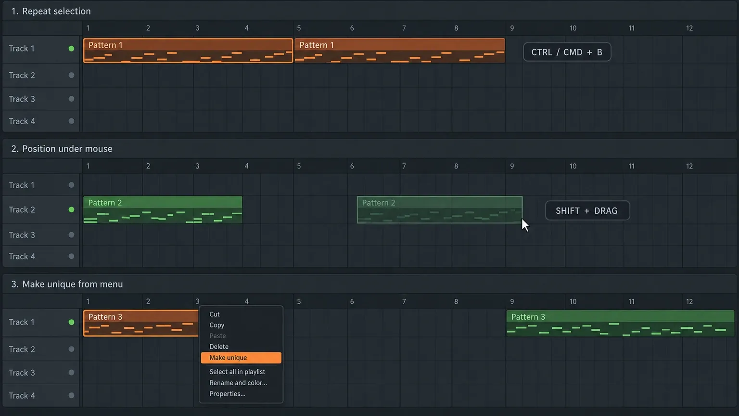Select Track 1 label in Make unique panel
The height and width of the screenshot is (416, 739).
[22, 322]
